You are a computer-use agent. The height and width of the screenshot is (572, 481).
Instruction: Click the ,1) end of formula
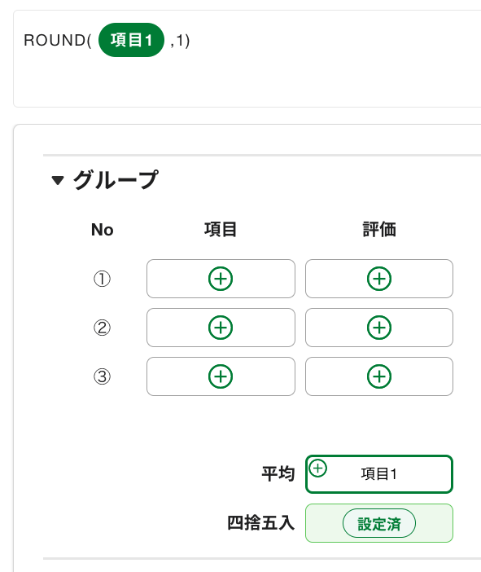point(180,41)
